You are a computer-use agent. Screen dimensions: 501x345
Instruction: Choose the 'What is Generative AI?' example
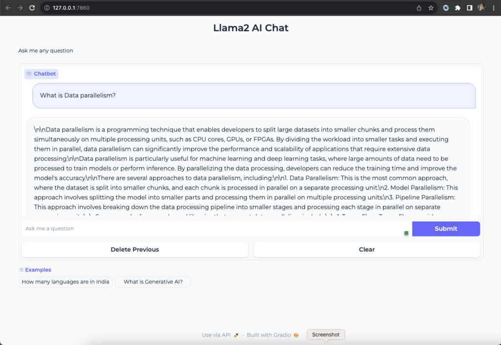[153, 282]
